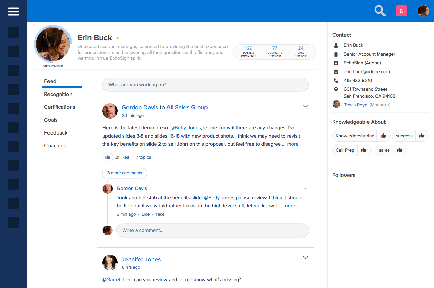Switch to the Coaching tab
Screen dimensions: 434x288
(55, 146)
